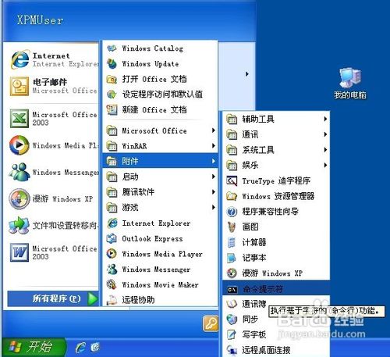Screen dimensions: 390x357
Task: Launch TrueType 造字程序 icon
Action: pos(232,180)
